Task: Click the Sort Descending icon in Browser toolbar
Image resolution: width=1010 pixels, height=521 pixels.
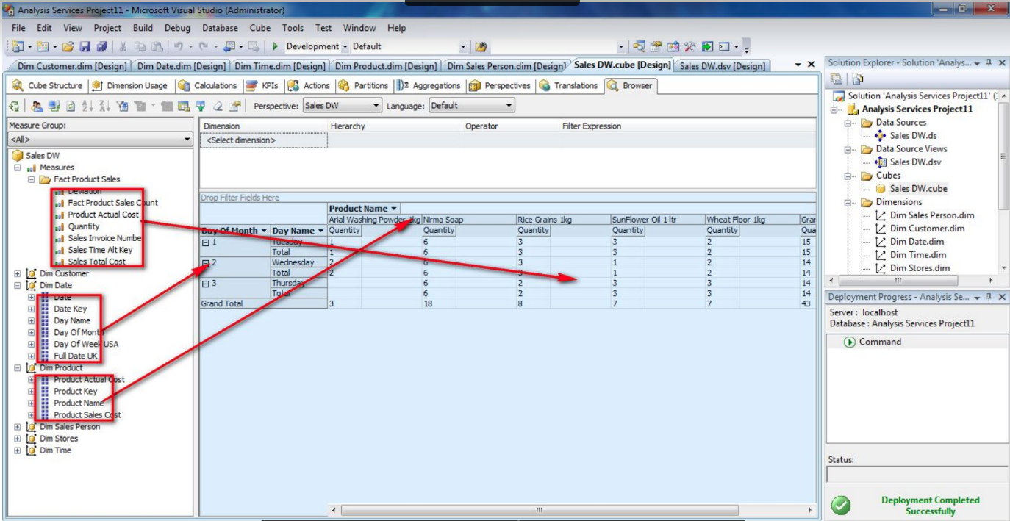Action: click(x=106, y=106)
